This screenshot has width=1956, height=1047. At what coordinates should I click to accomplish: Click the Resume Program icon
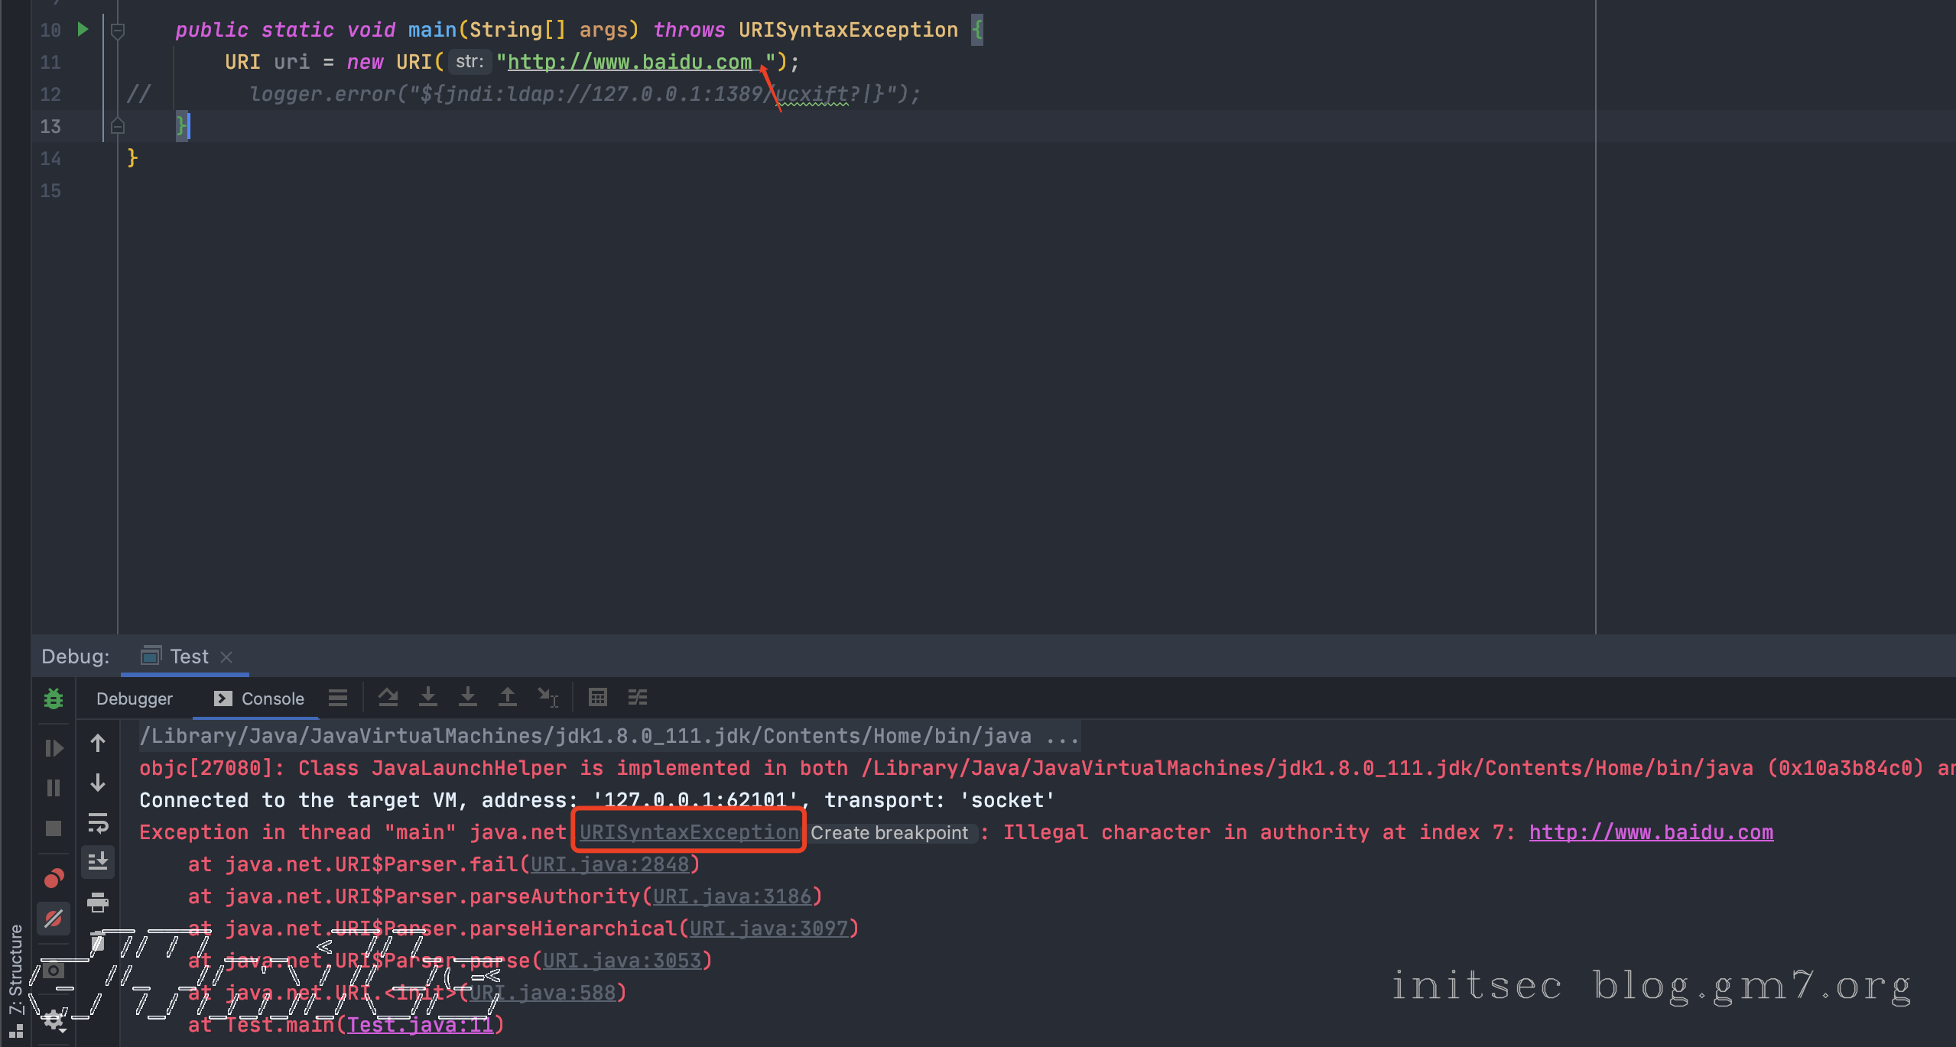[x=54, y=748]
